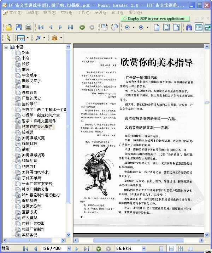Screen dimensions: 212x253
Task: Go to previous view green arrow in toolbar
Action: 82,27
